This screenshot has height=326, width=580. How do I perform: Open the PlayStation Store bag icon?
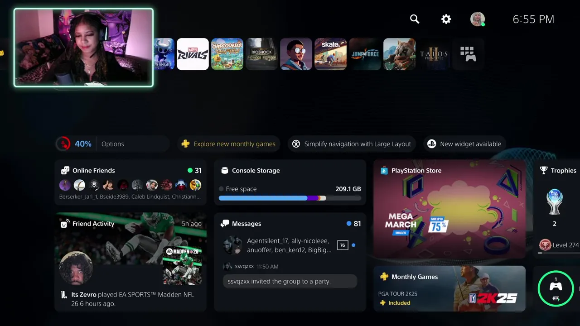point(384,171)
